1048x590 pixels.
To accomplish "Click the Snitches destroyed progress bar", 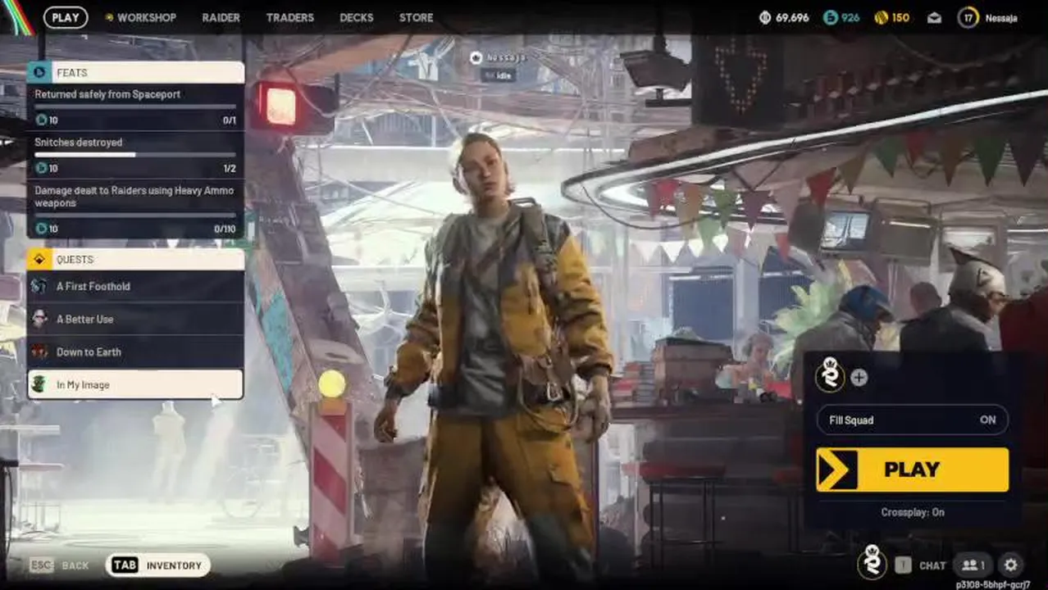I will coord(135,154).
